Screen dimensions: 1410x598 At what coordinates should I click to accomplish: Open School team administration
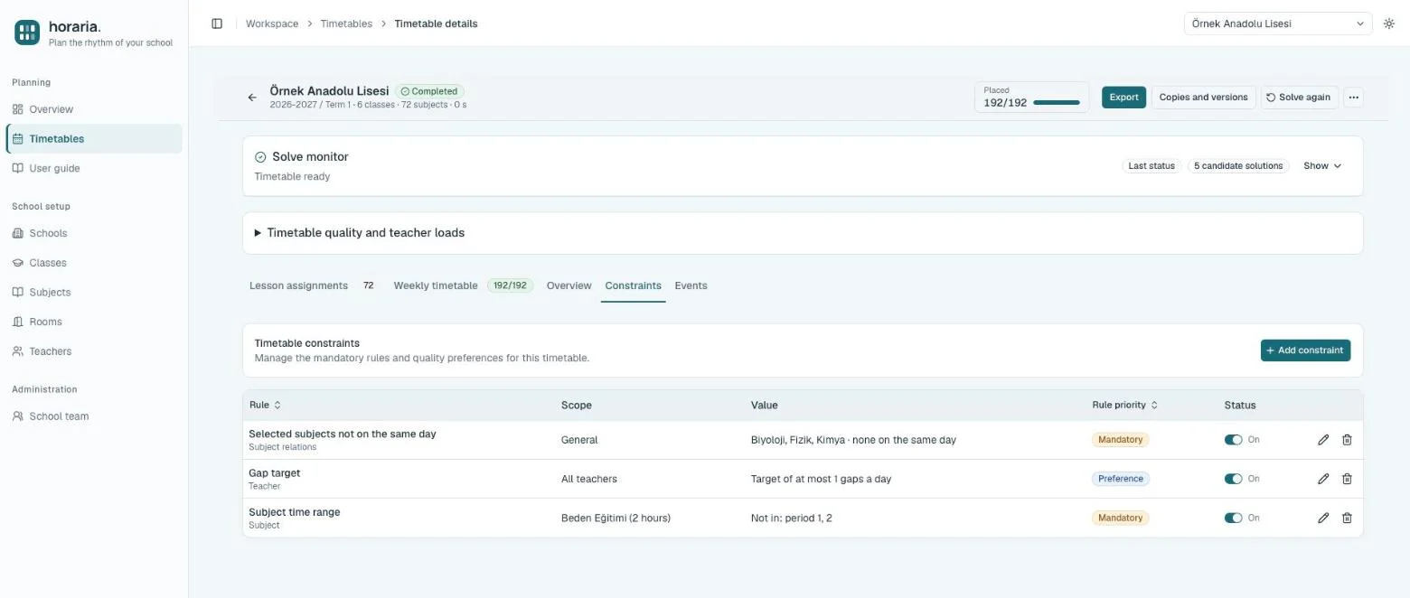coord(94,416)
